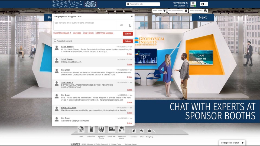The image size is (260, 146).
Task: Click the user profile avatar in header
Action: [193, 4]
